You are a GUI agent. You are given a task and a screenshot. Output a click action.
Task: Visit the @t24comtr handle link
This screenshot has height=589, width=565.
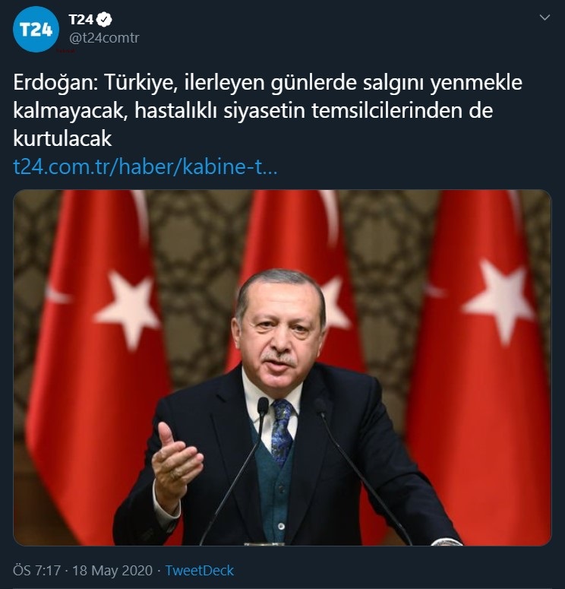104,37
